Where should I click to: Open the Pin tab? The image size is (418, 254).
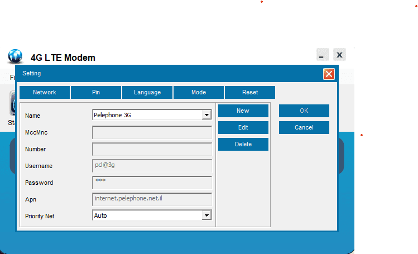(96, 92)
